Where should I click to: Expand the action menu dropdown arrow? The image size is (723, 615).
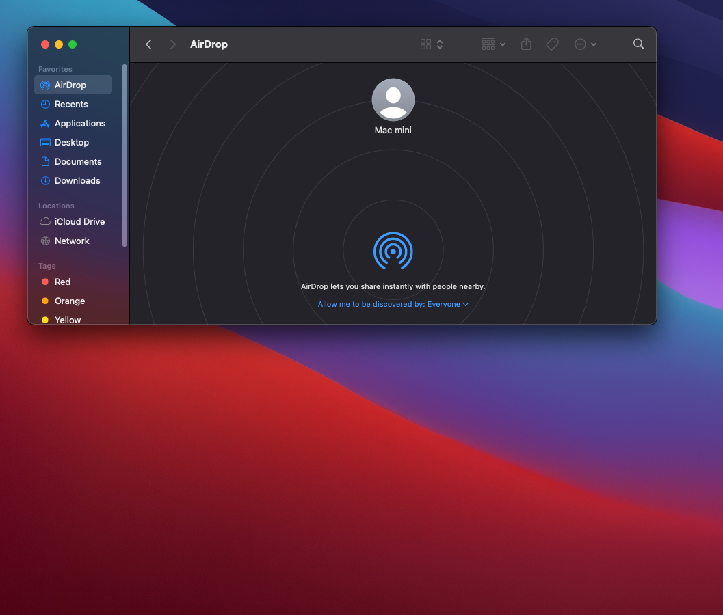(x=594, y=44)
